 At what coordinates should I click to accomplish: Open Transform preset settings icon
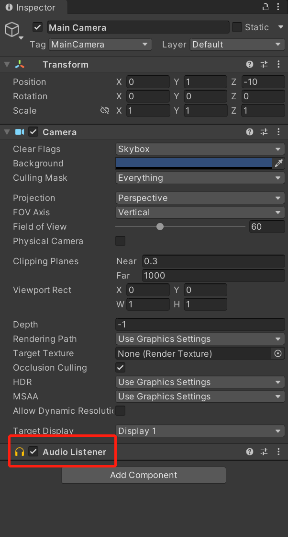coord(264,64)
